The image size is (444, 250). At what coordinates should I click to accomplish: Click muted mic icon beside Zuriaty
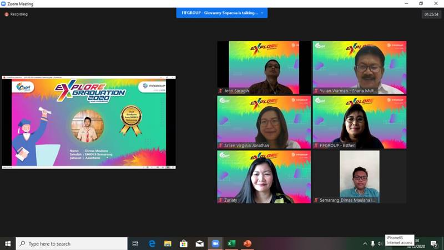click(x=220, y=200)
